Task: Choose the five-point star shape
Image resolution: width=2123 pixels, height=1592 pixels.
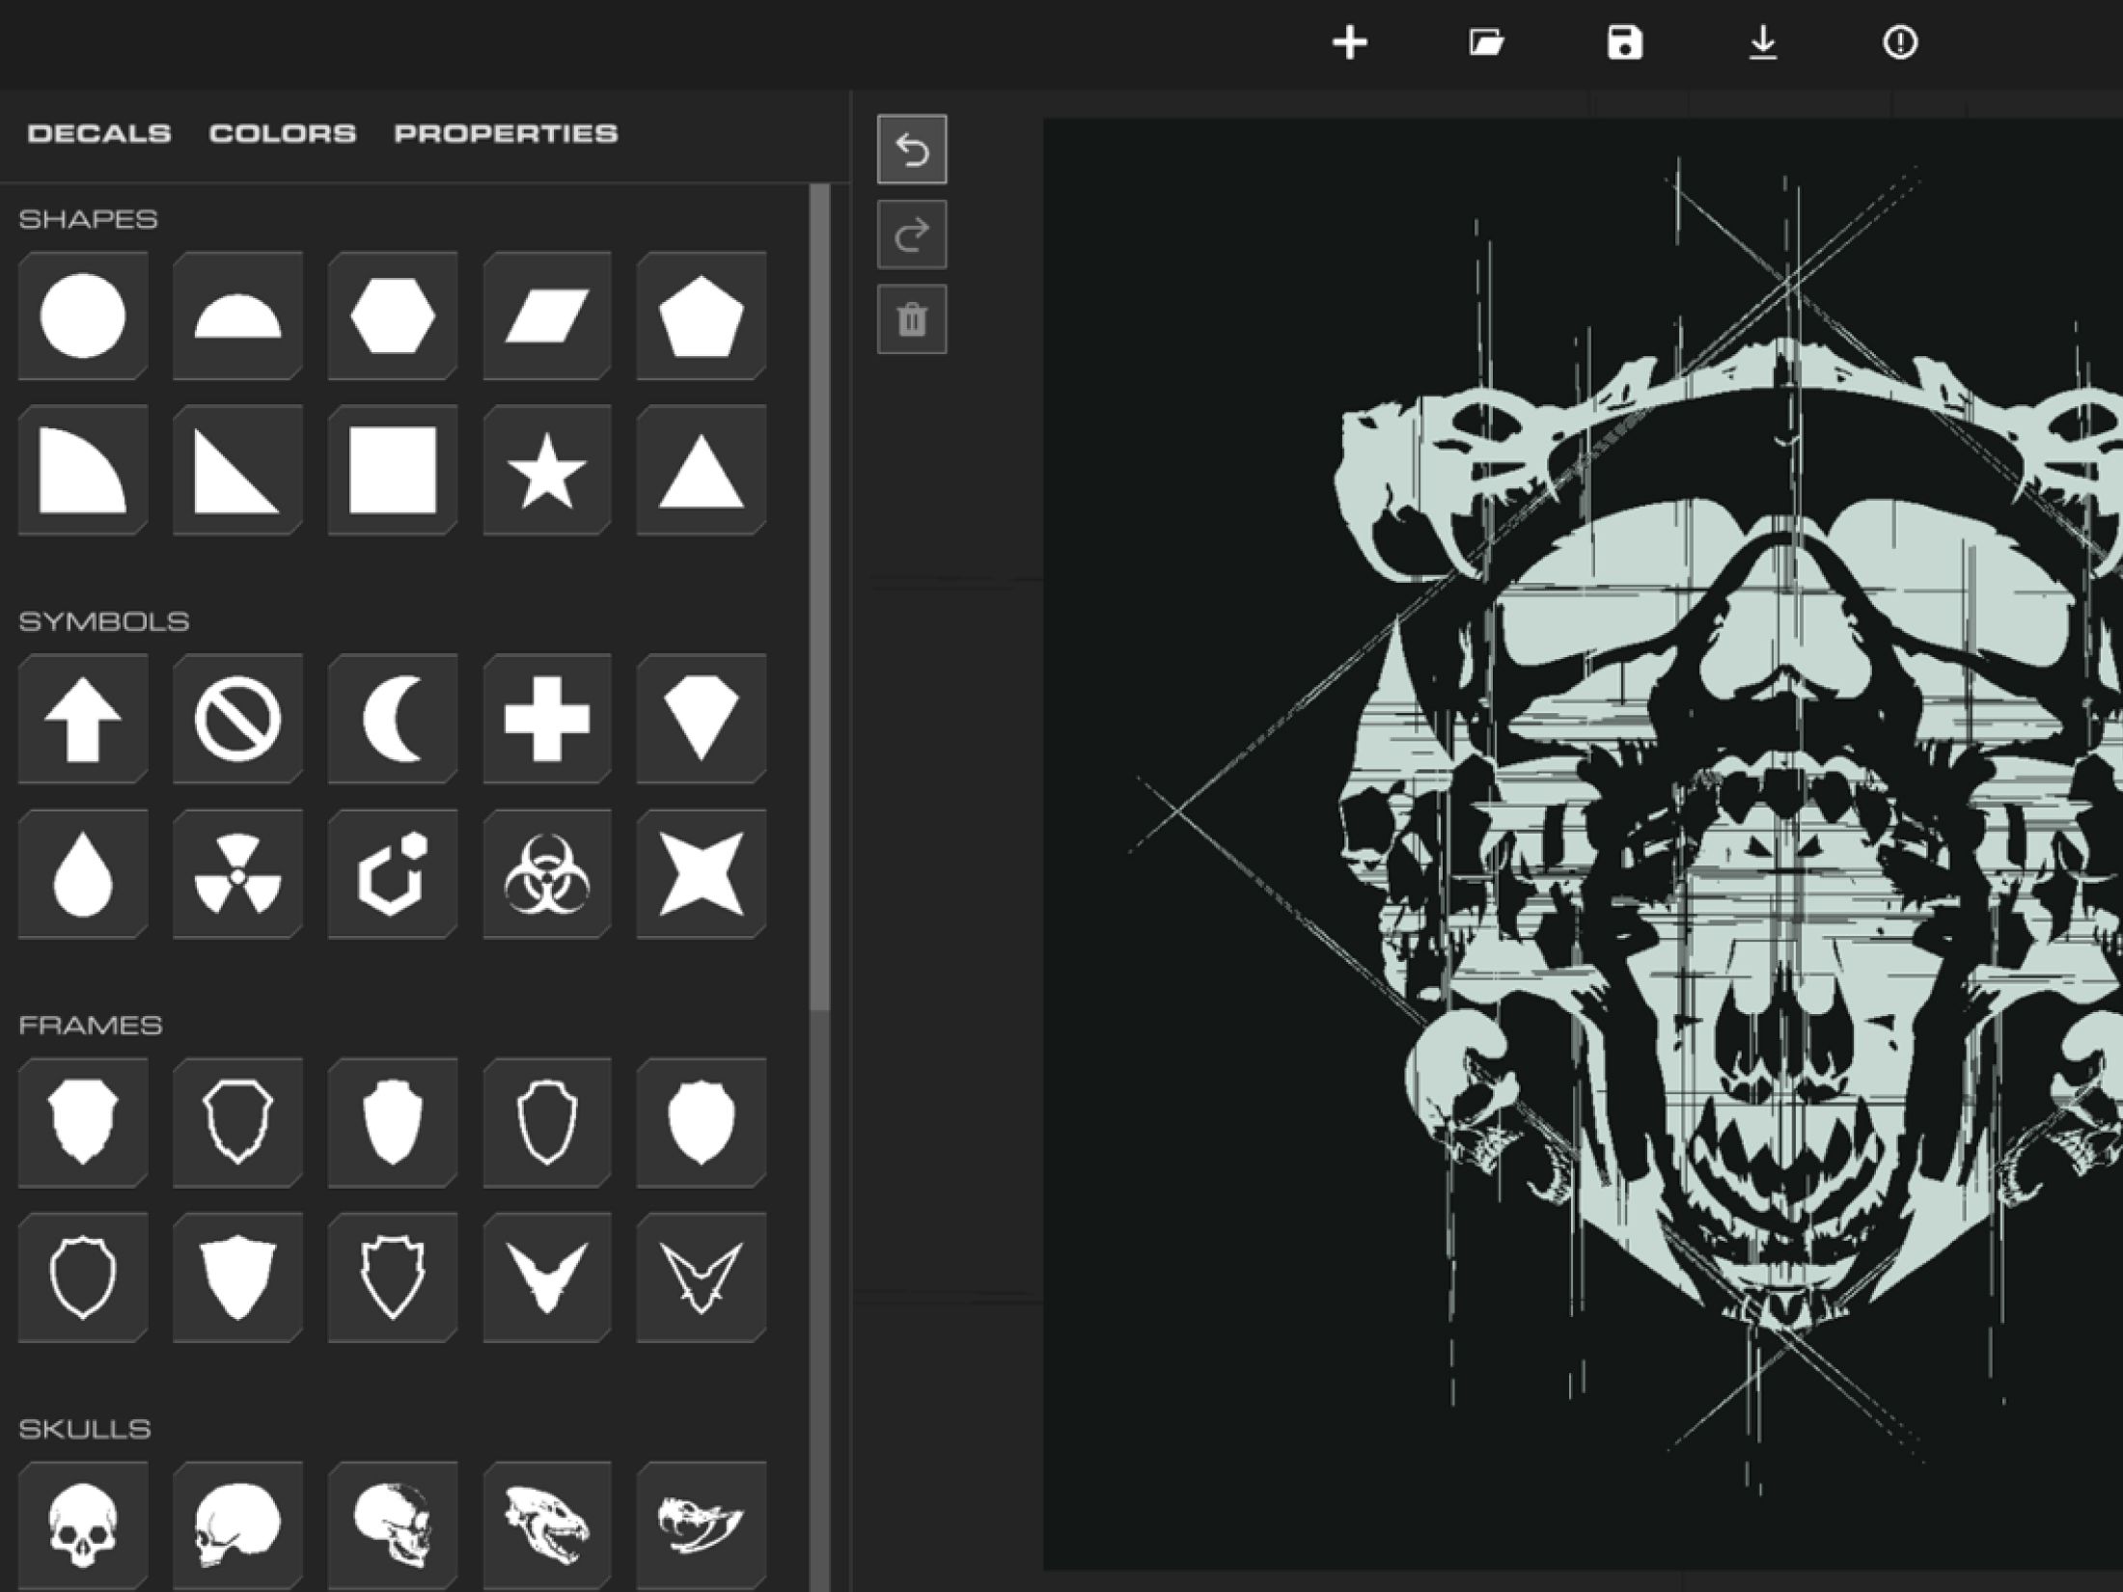Action: pyautogui.click(x=546, y=471)
